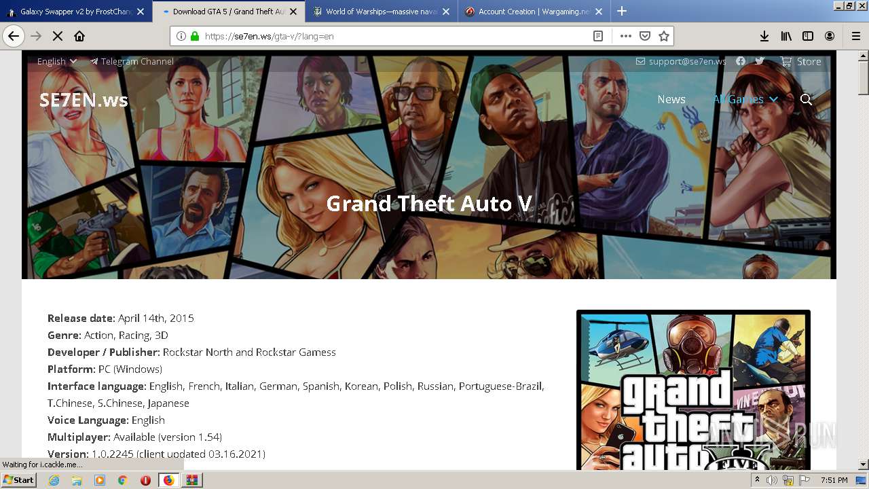Image resolution: width=869 pixels, height=489 pixels.
Task: Open the site's Facebook page icon
Action: (741, 61)
